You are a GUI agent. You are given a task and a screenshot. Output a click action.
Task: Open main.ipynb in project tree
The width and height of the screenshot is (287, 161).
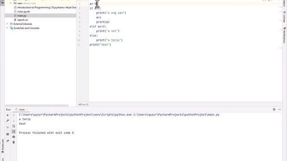pyautogui.click(x=23, y=12)
